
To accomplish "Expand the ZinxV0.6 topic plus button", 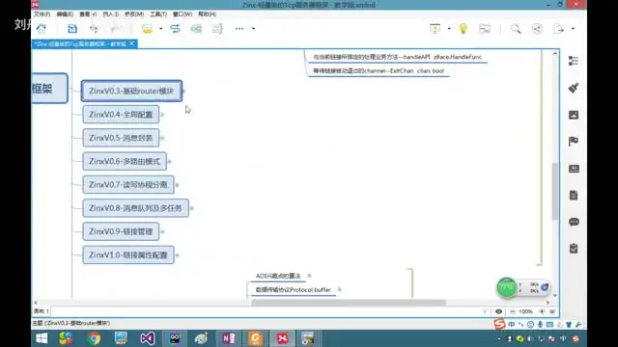I will (x=170, y=162).
